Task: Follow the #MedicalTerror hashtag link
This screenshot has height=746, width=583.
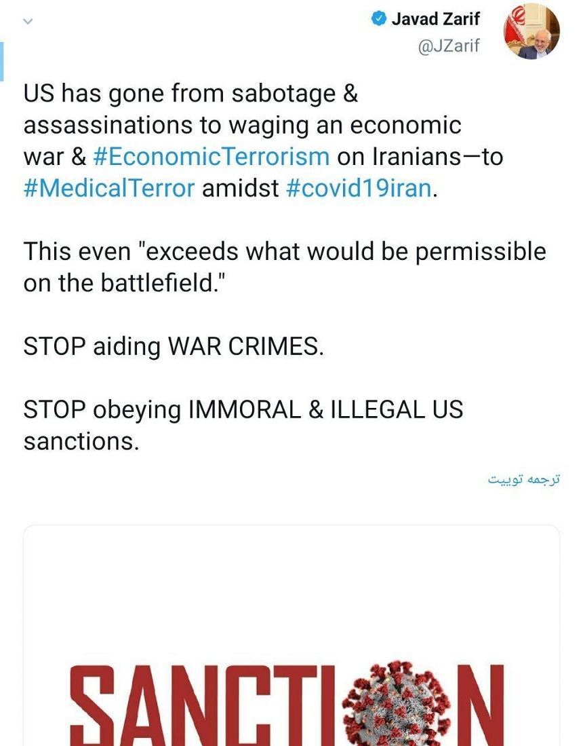Action: point(110,187)
